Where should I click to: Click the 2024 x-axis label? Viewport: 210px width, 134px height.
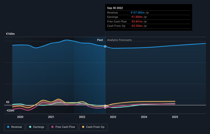point(144,117)
